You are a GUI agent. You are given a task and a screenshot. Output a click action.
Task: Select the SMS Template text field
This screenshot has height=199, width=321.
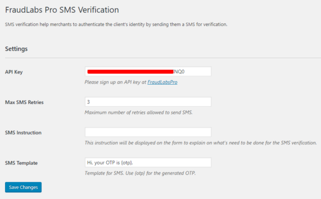pos(148,163)
